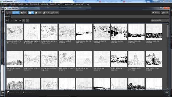This screenshot has height=97, width=172.
Task: Select the MS000016-600 street thumbnail
Action: pyautogui.click(x=119, y=32)
